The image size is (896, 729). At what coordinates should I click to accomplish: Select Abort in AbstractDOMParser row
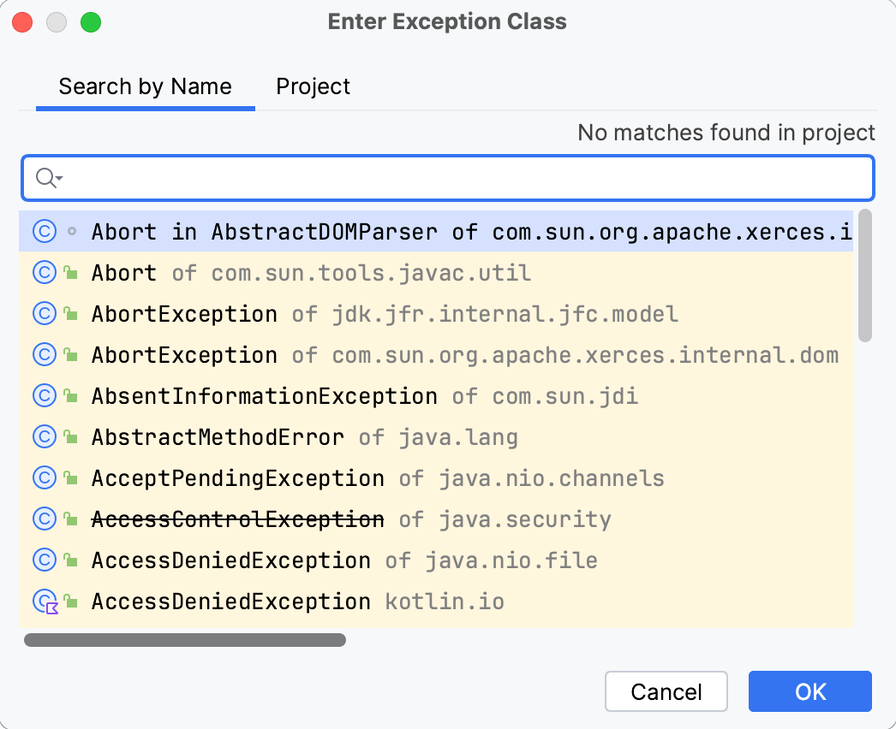click(436, 231)
